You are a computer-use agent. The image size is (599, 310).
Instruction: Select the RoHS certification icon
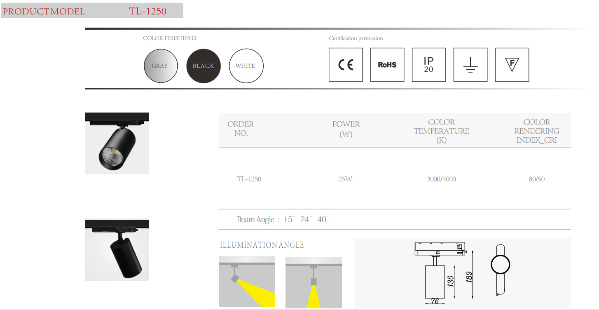click(x=387, y=65)
